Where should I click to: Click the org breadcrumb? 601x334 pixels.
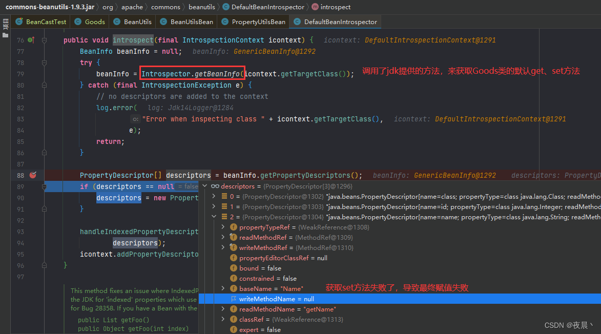[x=108, y=7]
